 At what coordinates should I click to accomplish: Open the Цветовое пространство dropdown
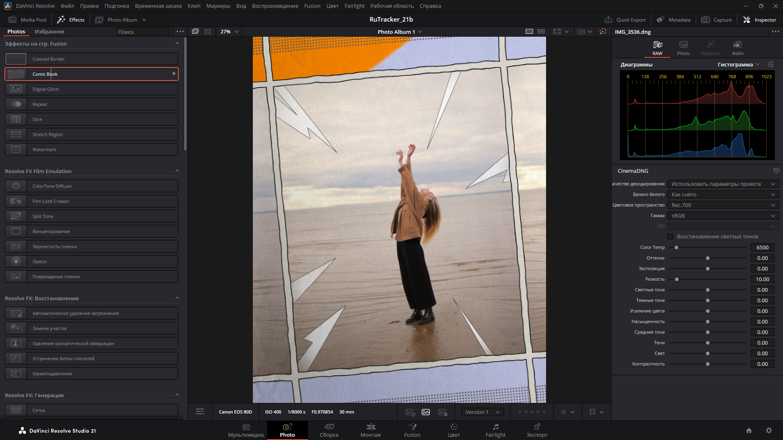(723, 205)
